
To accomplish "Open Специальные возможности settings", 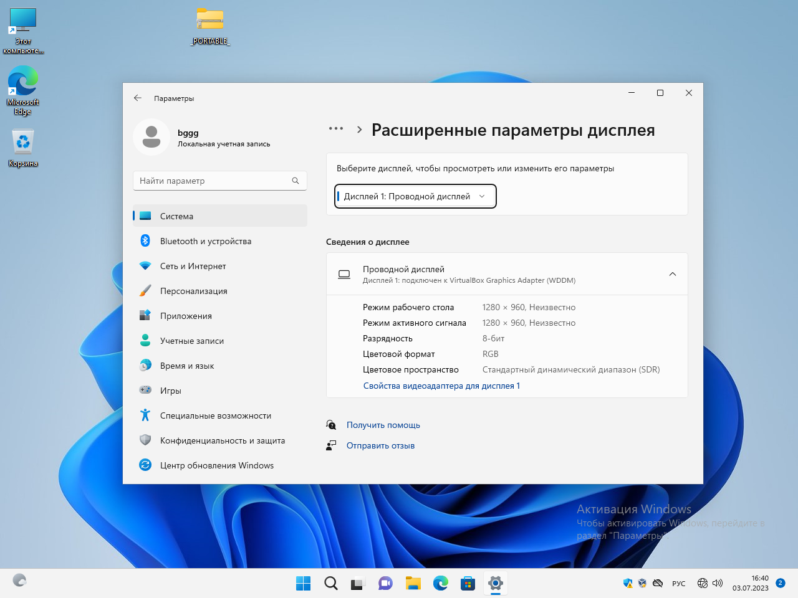I will point(220,415).
